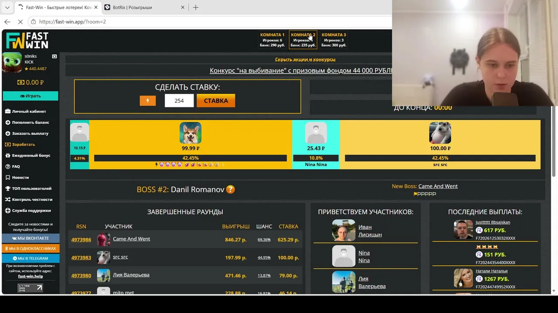Click the visitor counter badge in the sidebar
558x313 pixels.
[30, 288]
